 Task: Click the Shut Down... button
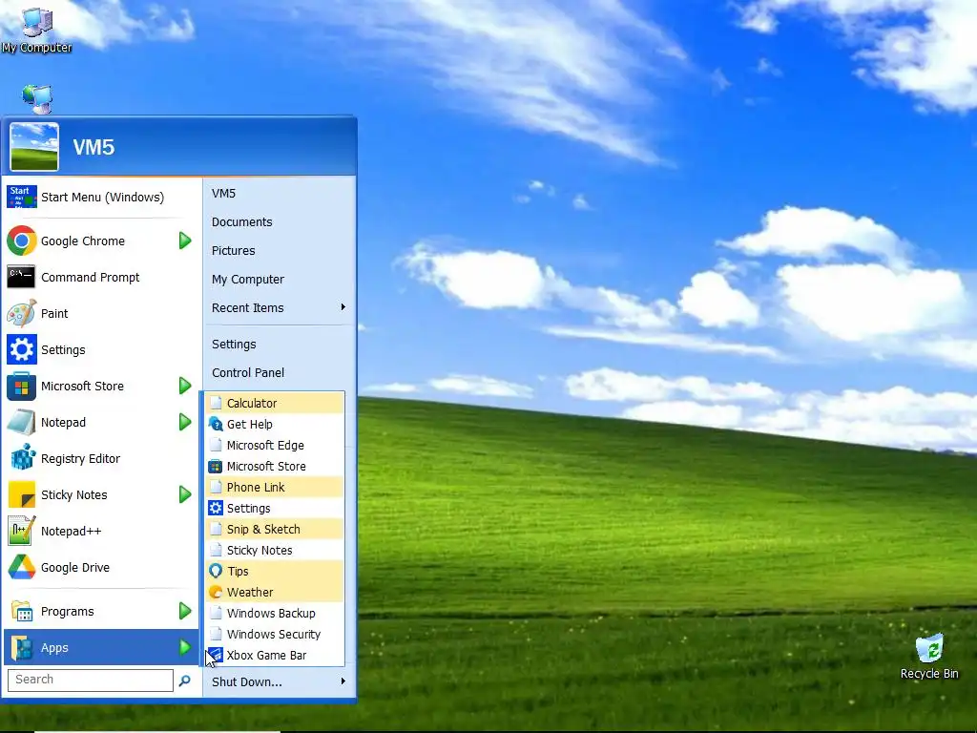[x=247, y=681]
